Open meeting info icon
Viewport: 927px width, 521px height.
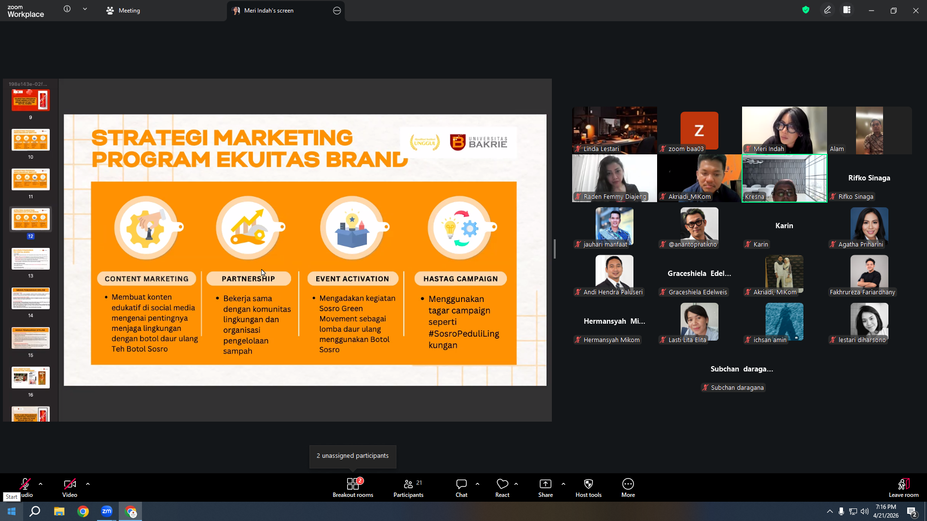[67, 9]
